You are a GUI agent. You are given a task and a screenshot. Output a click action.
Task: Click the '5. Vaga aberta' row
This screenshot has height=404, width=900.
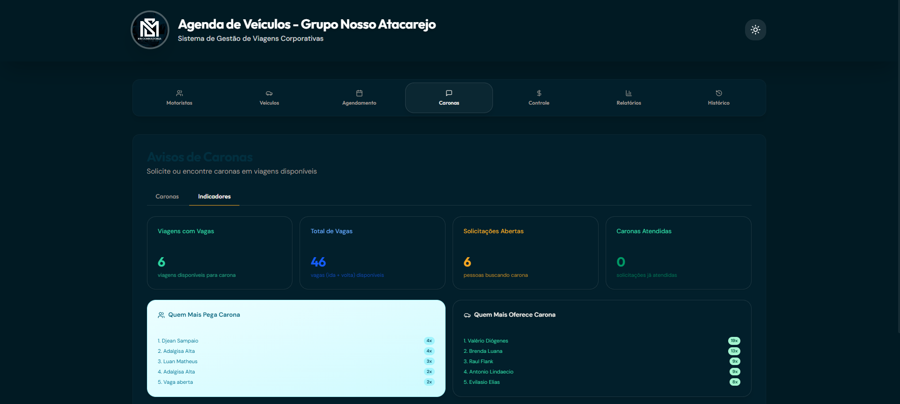[x=296, y=382]
